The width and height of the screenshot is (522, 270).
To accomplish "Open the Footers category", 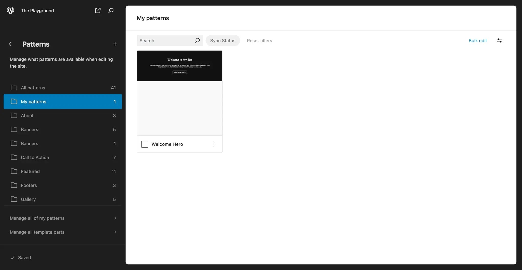I will (x=28, y=185).
